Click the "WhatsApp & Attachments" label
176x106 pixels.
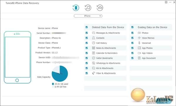tap(108, 63)
